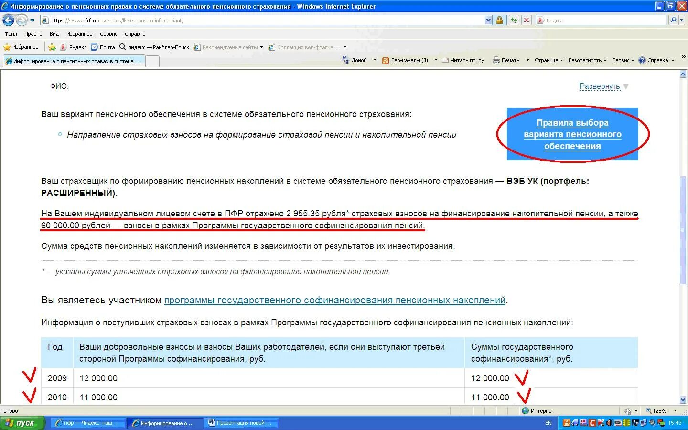Open Яндекс — Рамблер-Поиск favorite
This screenshot has height=430, width=688.
click(154, 47)
